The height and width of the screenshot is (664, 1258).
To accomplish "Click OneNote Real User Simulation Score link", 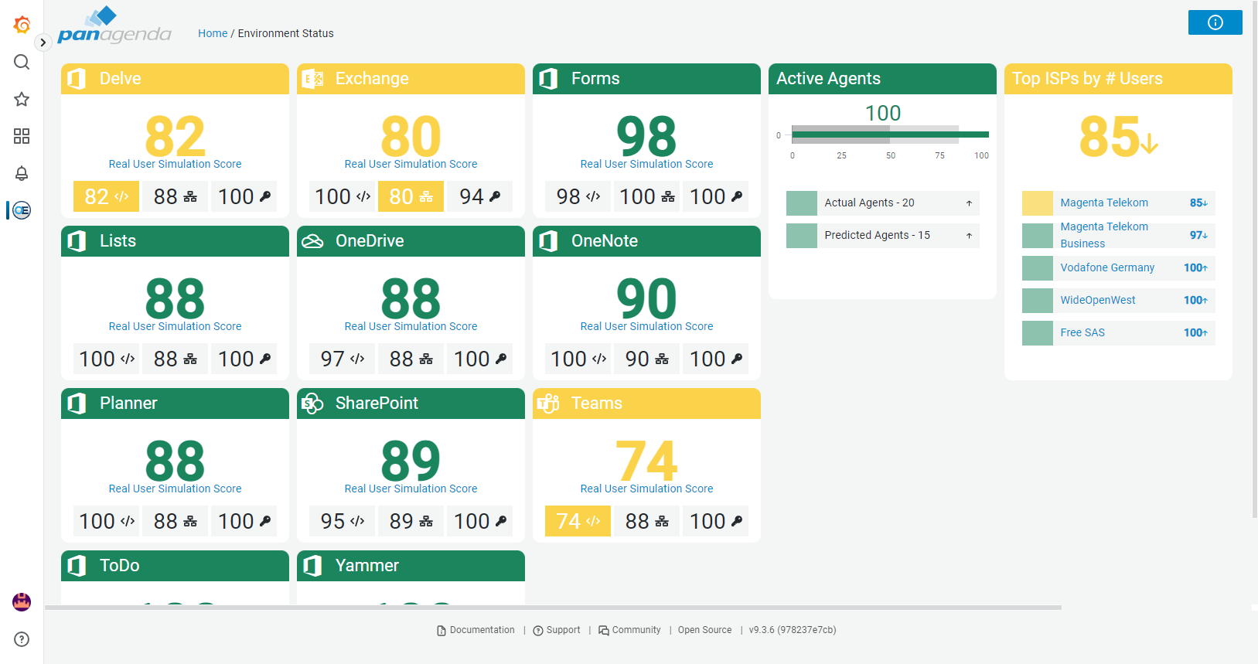I will click(646, 326).
